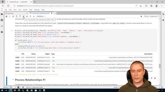Select table row 14022 index cell
The image size is (165, 92).
pyautogui.click(x=17, y=57)
